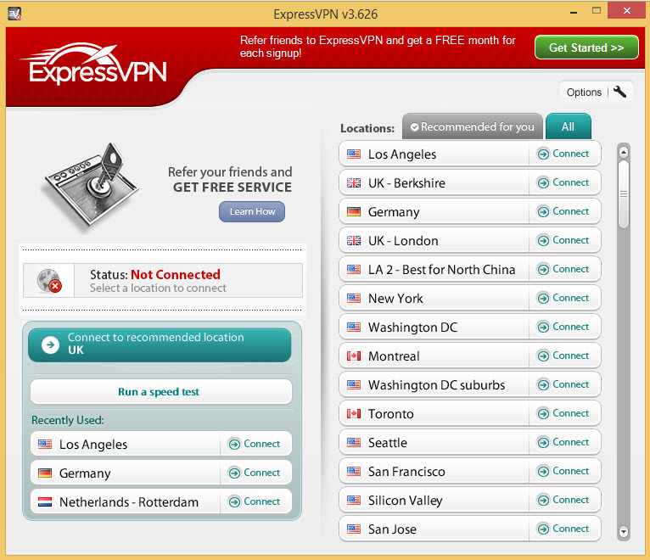
Task: Click the German flag in Recently Used
Action: coord(45,473)
